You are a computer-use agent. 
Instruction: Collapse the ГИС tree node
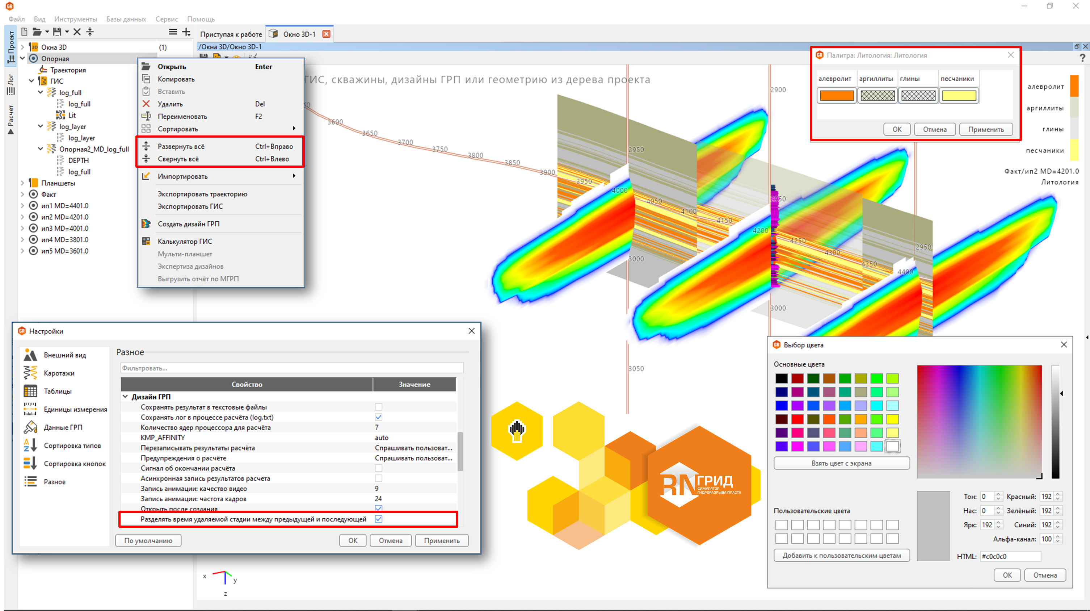click(31, 81)
